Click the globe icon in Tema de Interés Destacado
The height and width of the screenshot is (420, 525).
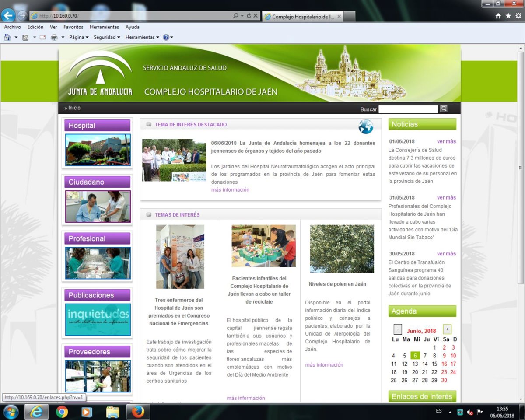point(365,127)
